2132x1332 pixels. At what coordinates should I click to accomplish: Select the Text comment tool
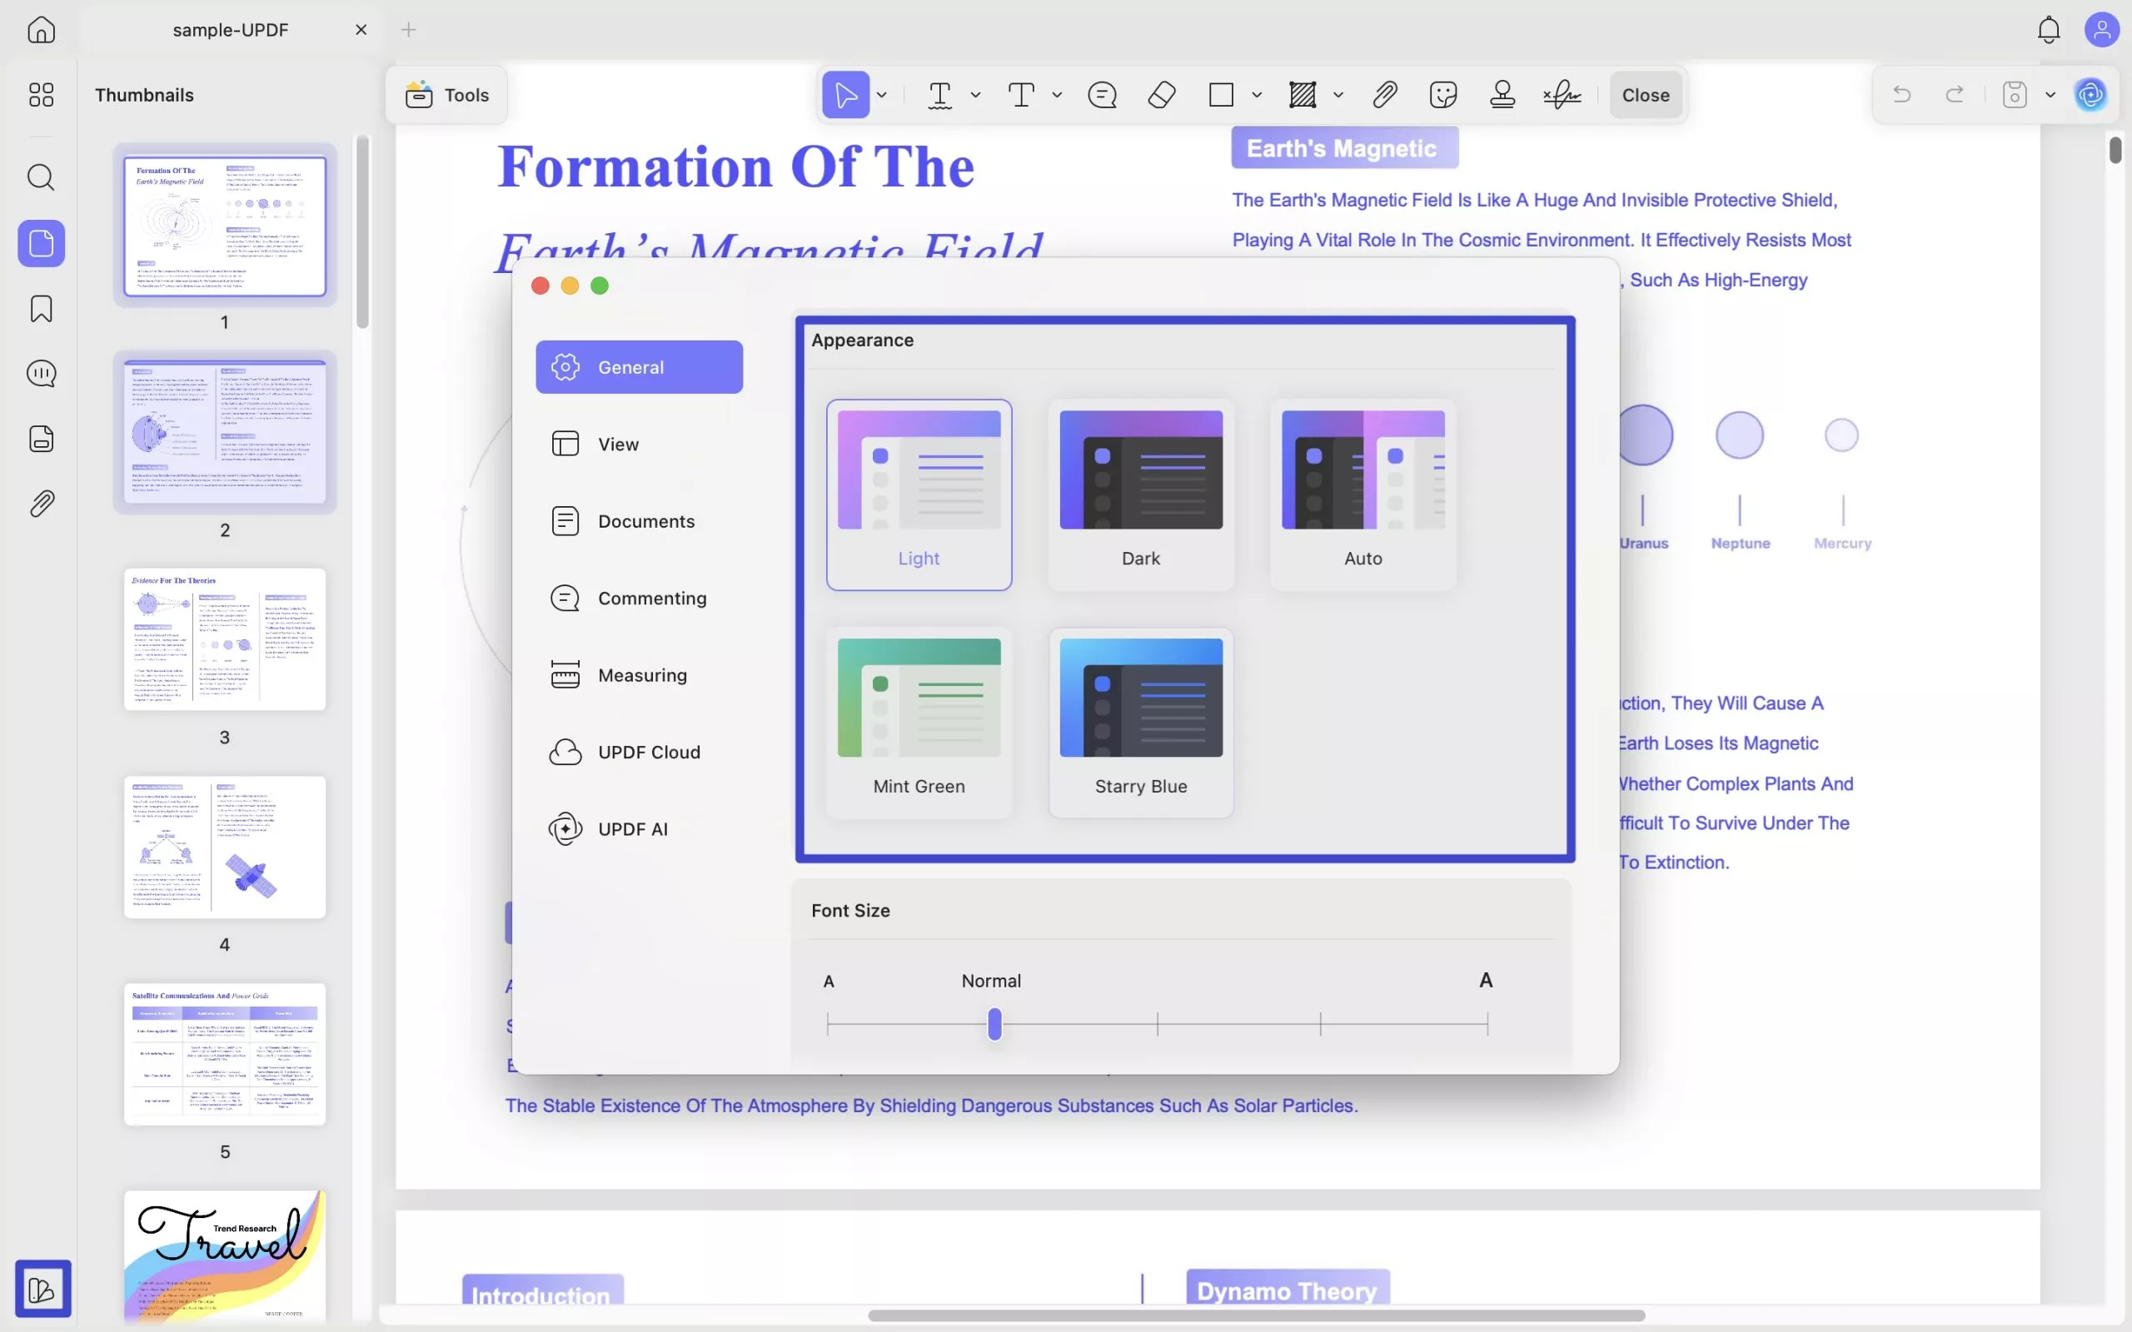point(1021,94)
